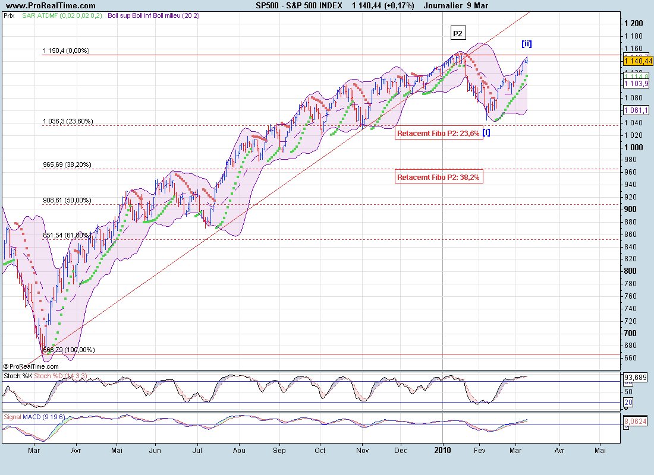This screenshot has width=654, height=475.
Task: Click the 1 140,44 (+0,17%) quote in header
Action: (x=383, y=6)
